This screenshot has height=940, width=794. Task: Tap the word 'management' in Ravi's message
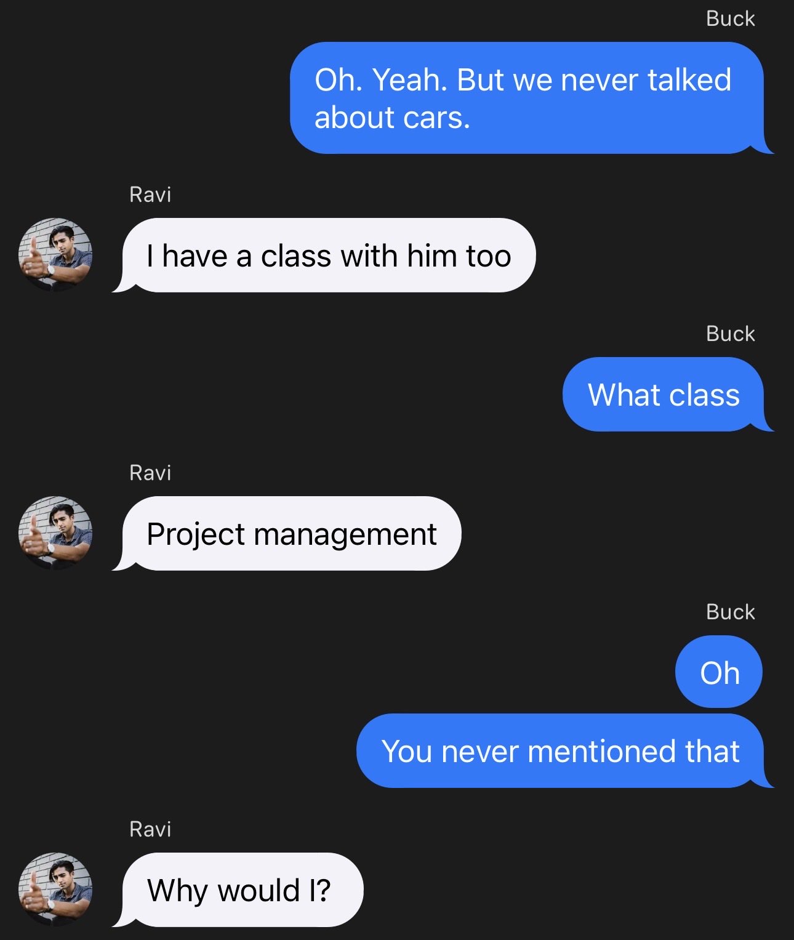click(345, 535)
